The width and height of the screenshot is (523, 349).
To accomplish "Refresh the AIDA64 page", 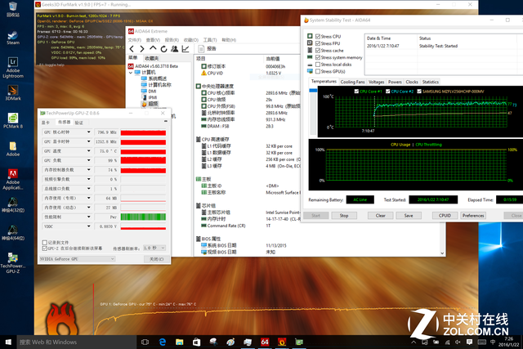I will click(x=163, y=49).
